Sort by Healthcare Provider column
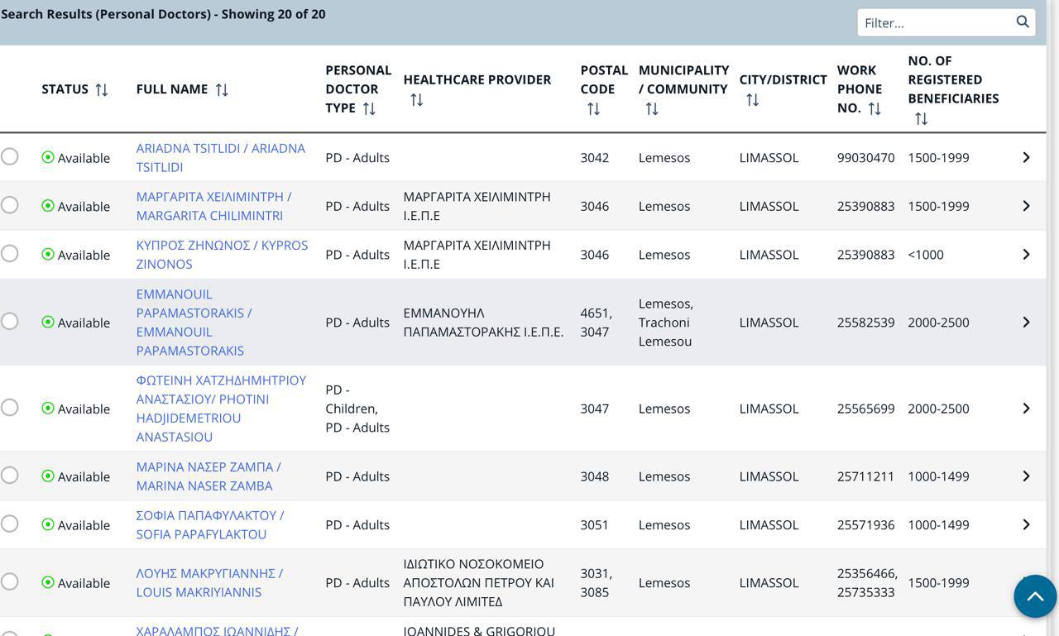Viewport: 1059px width, 636px height. 416,100
